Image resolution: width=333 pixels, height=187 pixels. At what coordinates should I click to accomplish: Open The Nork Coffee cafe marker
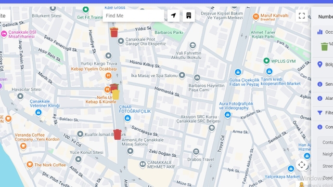pos(30,164)
